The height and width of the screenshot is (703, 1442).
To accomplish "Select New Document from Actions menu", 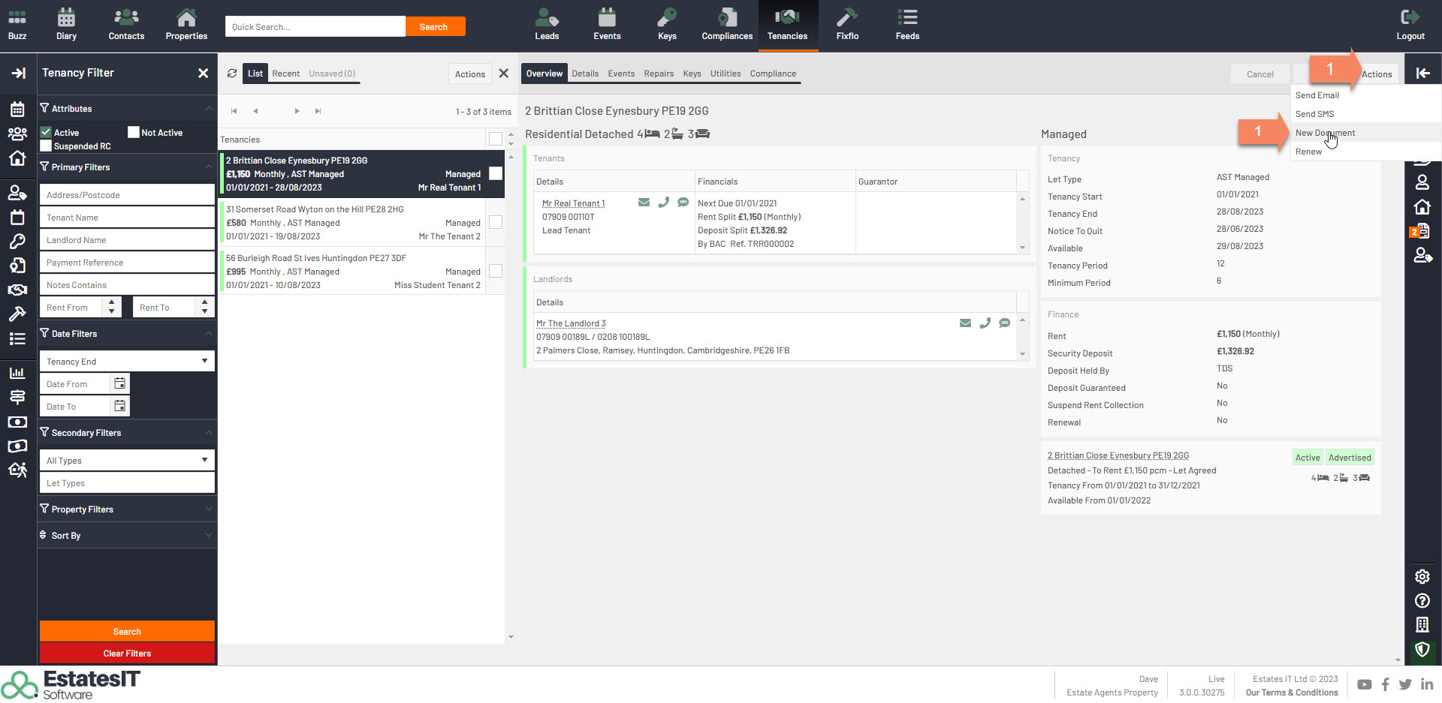I will click(x=1325, y=133).
